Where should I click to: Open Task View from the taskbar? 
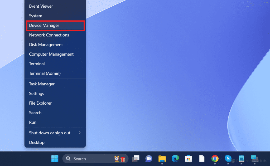coord(136,159)
